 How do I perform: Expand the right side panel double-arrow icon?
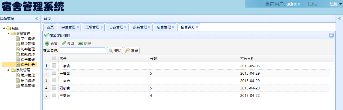point(339,19)
